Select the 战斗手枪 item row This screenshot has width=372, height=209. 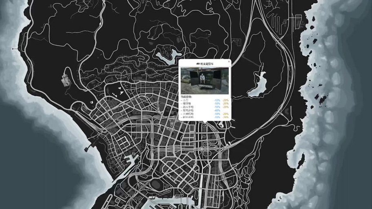pos(205,107)
